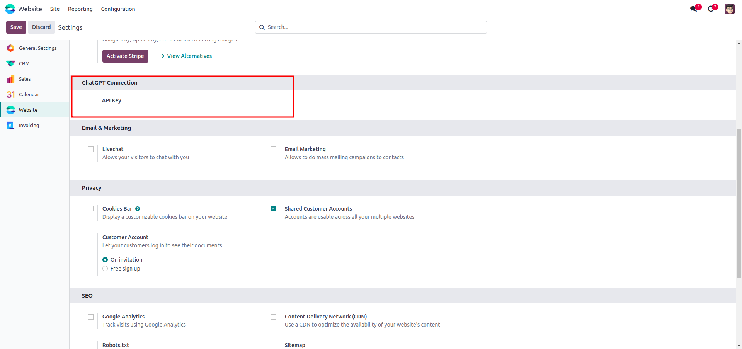The image size is (742, 349).
Task: Expand the Configuration menu
Action: click(x=118, y=9)
